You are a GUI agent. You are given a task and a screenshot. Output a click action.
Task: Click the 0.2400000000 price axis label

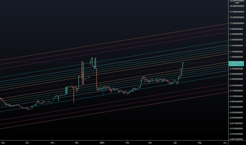pyautogui.click(x=236, y=86)
